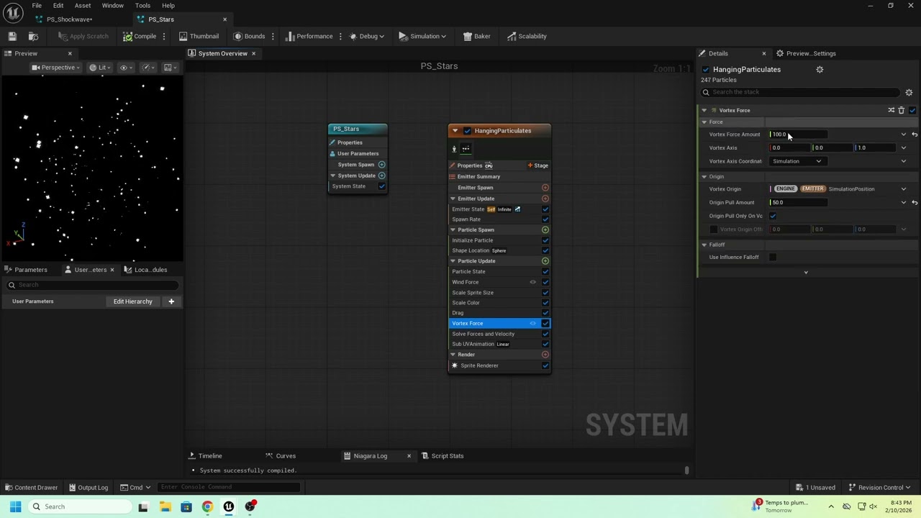
Task: Add a new User Parameter
Action: (171, 301)
